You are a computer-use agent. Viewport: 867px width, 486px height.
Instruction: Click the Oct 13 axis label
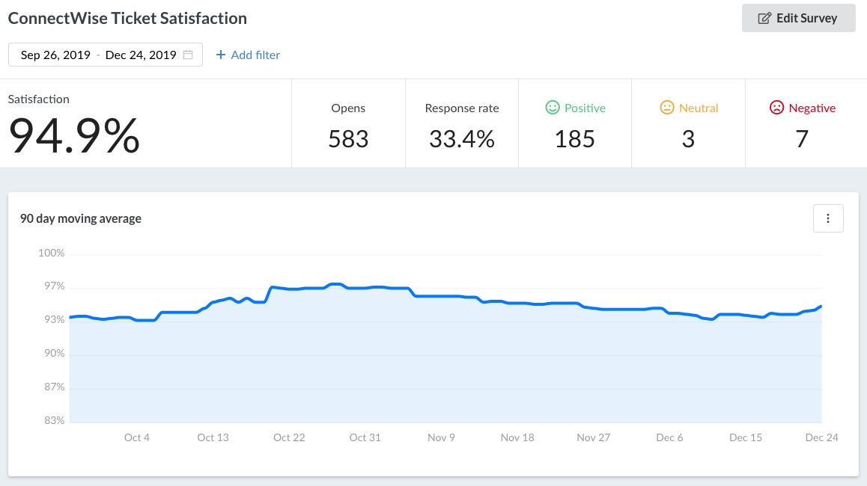[x=213, y=437]
